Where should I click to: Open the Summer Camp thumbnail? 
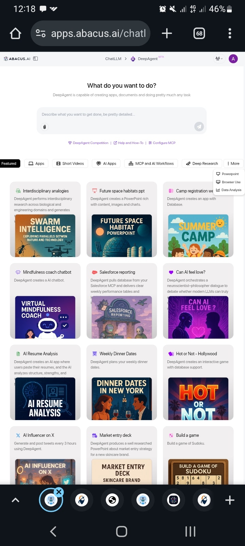point(198,235)
